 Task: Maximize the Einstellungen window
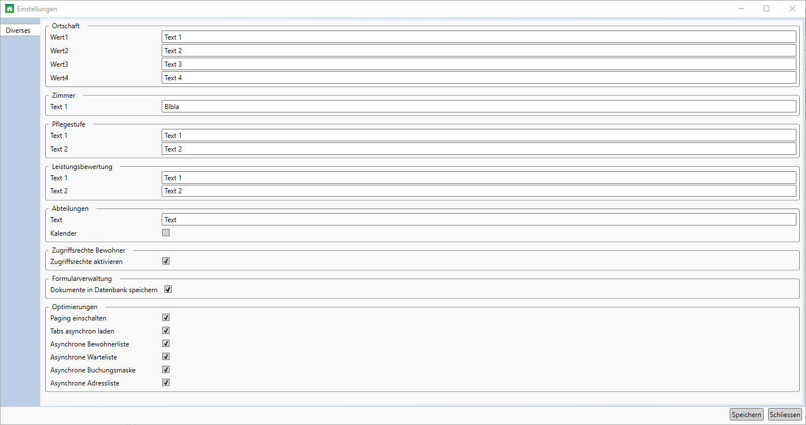pyautogui.click(x=766, y=8)
